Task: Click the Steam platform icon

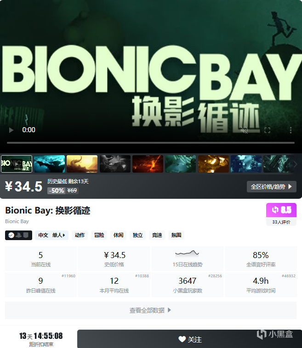Action: [x=11, y=235]
